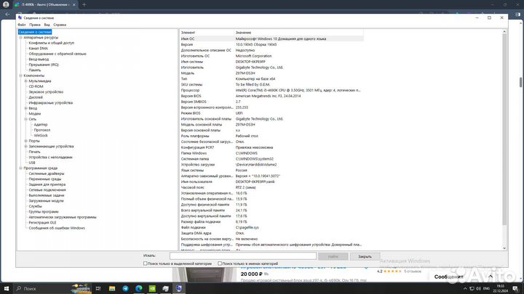Select 'USB' tree item
Viewport: 524px width, 294px height.
pos(32,163)
